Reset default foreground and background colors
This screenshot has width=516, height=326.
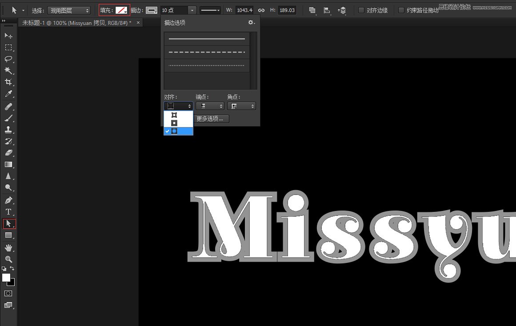tap(4, 269)
